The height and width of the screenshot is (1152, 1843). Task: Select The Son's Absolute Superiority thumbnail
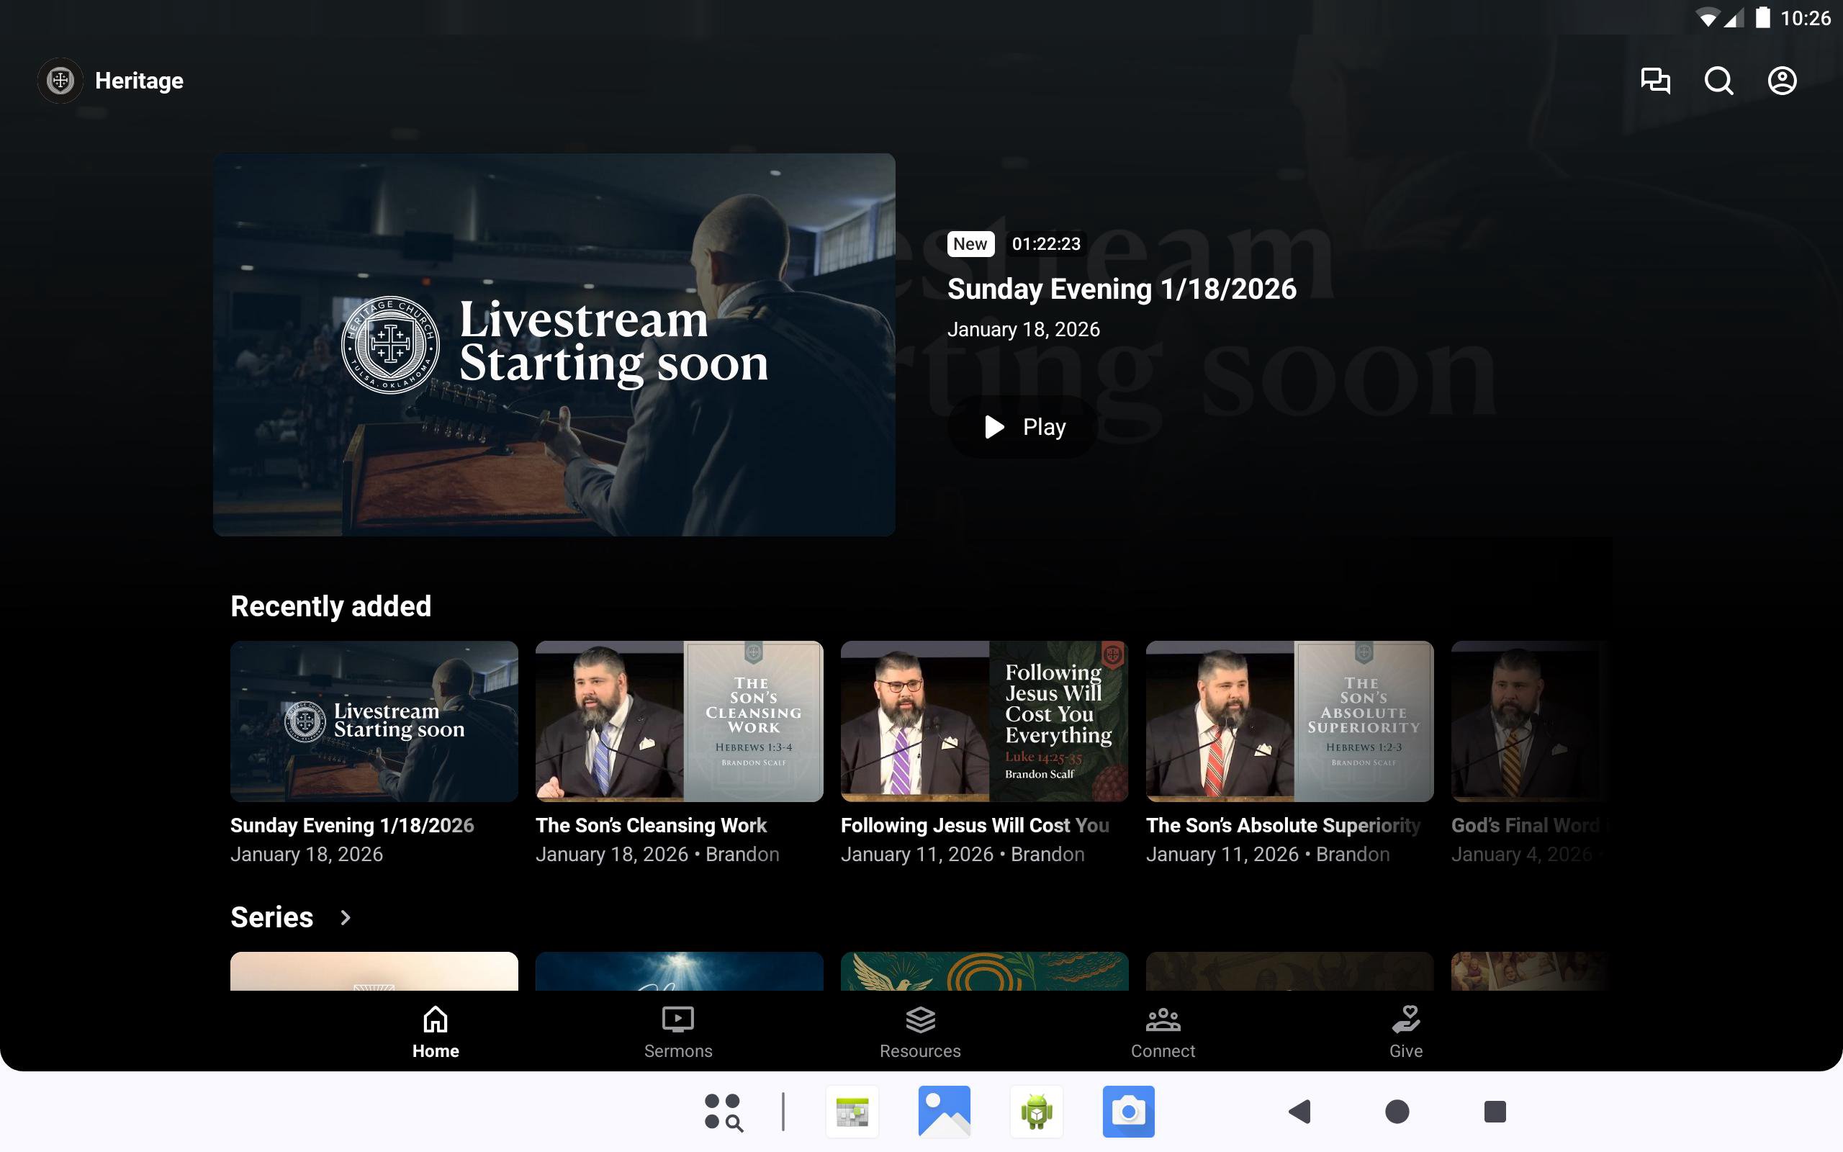click(x=1289, y=721)
